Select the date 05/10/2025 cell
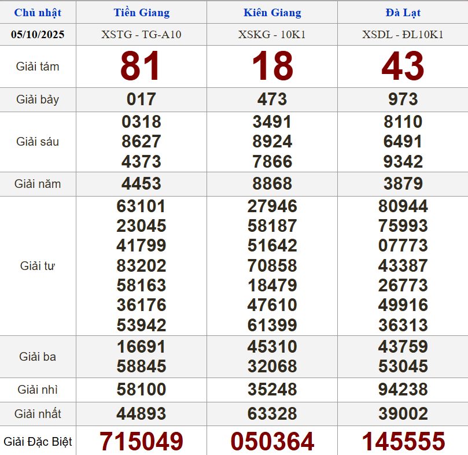This screenshot has width=468, height=455. [x=38, y=35]
